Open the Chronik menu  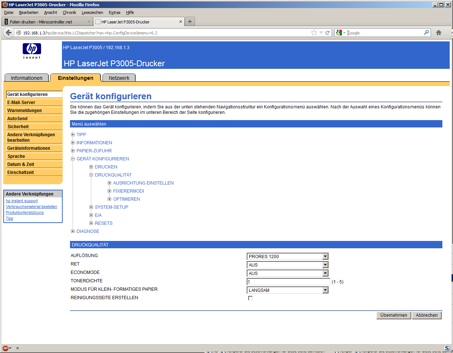pyautogui.click(x=69, y=12)
